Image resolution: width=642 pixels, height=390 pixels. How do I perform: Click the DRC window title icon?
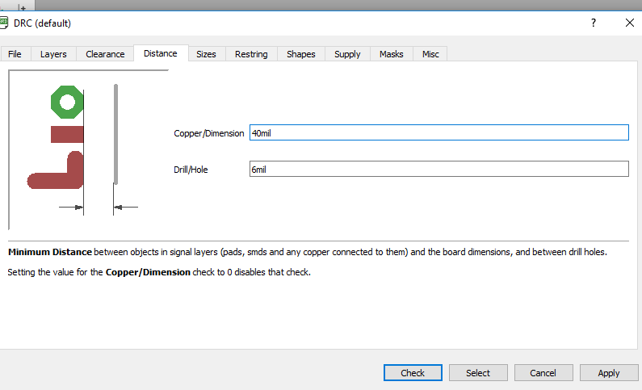click(5, 23)
